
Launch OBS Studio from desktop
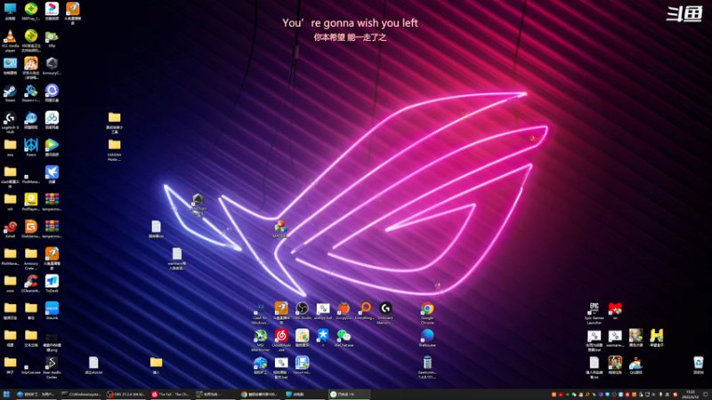[x=302, y=311]
